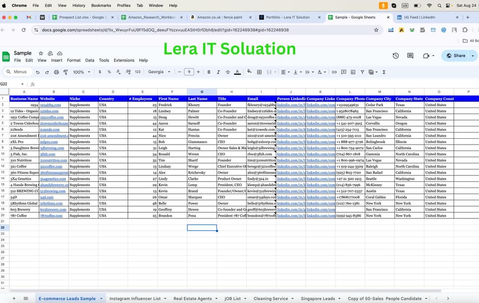
Task: Apply currency format with the dollar icon
Action: (100, 72)
